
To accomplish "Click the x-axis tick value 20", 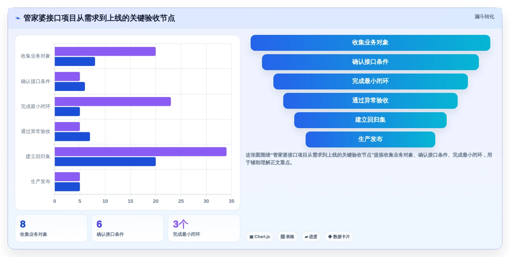I will pos(155,201).
